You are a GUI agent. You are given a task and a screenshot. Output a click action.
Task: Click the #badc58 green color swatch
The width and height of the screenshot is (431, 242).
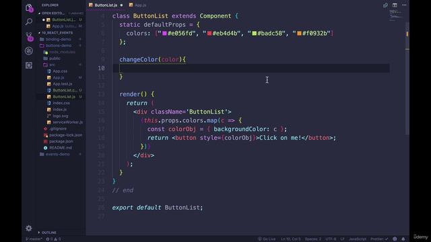point(255,34)
